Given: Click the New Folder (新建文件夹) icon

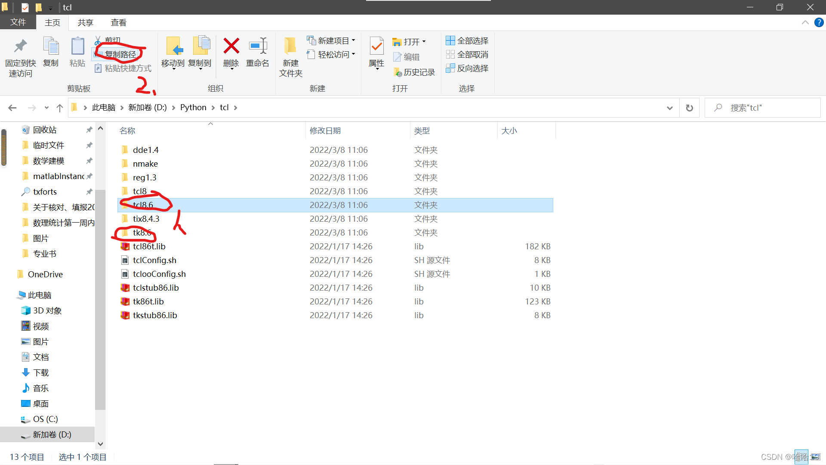Looking at the screenshot, I should click(290, 46).
